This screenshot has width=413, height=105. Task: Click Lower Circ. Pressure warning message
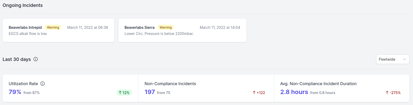159,34
